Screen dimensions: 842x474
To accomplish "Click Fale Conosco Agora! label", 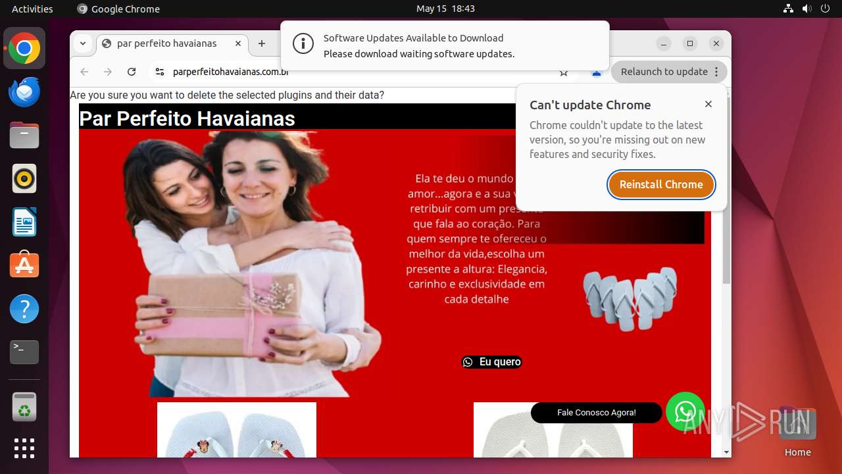I will pyautogui.click(x=597, y=413).
